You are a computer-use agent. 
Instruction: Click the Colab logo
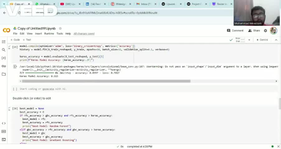6,30
